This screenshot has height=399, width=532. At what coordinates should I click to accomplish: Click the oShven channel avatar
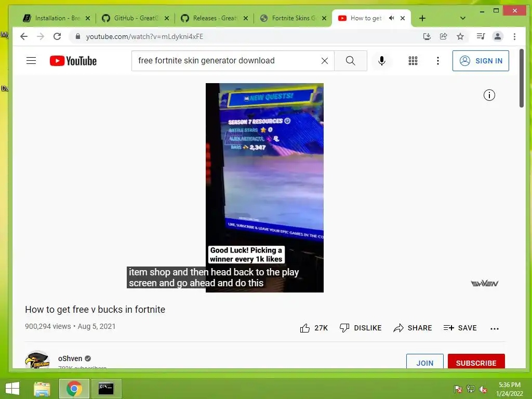pyautogui.click(x=37, y=360)
